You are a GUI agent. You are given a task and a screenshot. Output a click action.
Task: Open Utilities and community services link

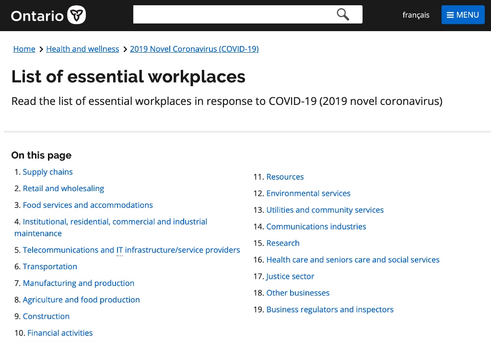click(x=325, y=210)
